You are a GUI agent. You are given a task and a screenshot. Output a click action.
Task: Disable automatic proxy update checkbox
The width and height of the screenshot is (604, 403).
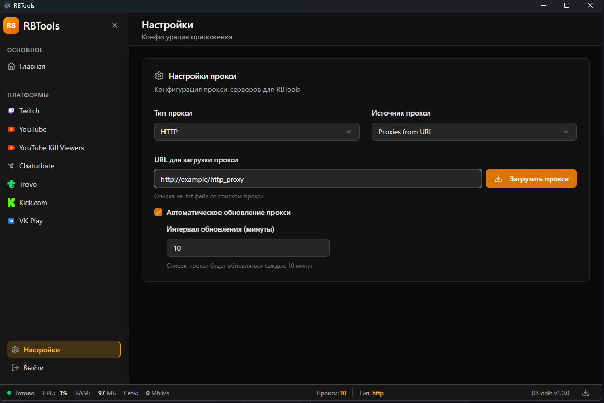[x=158, y=212]
